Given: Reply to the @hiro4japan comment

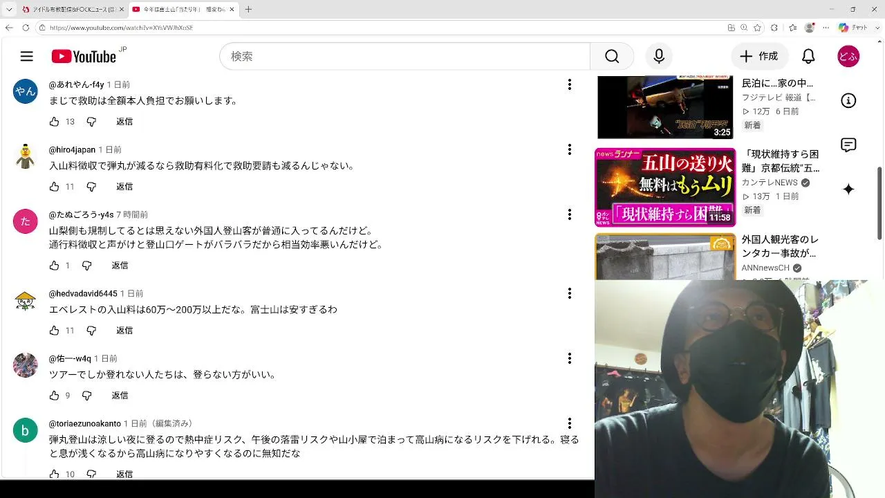Looking at the screenshot, I should point(124,187).
